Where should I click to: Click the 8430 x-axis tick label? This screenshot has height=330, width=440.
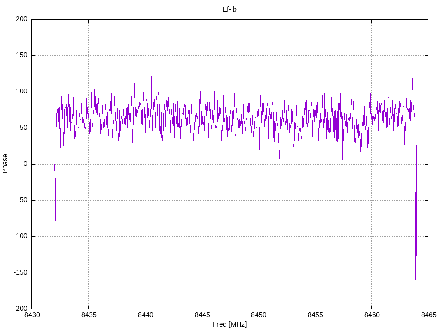[x=32, y=315]
